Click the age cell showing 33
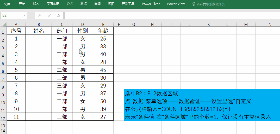The height and width of the screenshot is (134, 280). [103, 46]
